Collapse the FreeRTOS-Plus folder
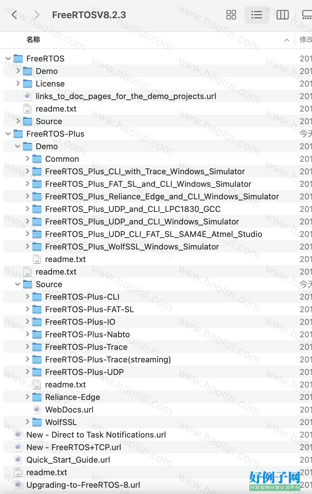The image size is (312, 494). coord(8,134)
